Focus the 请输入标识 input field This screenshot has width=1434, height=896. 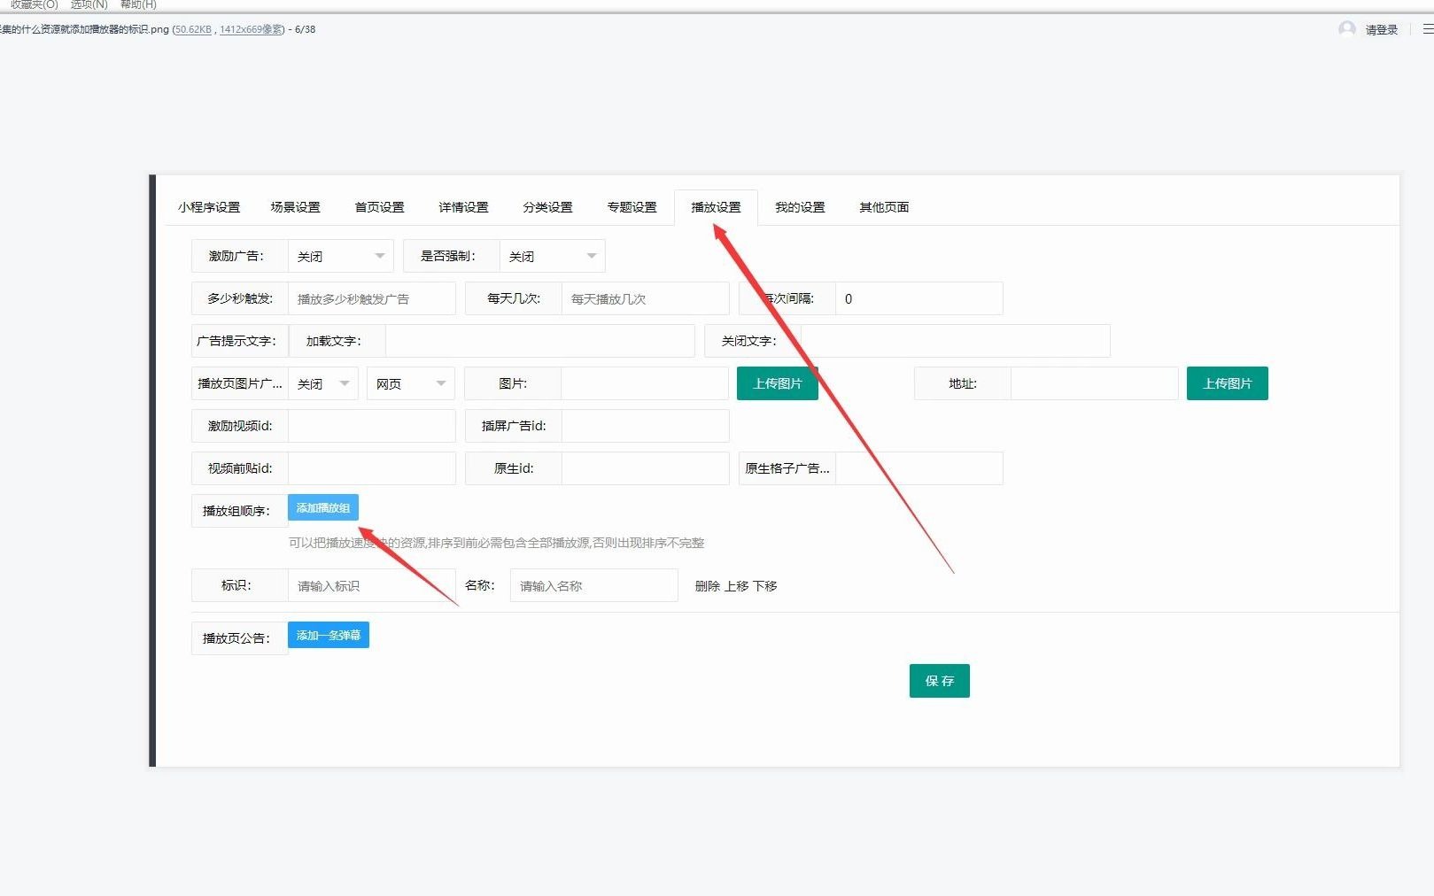coord(372,585)
